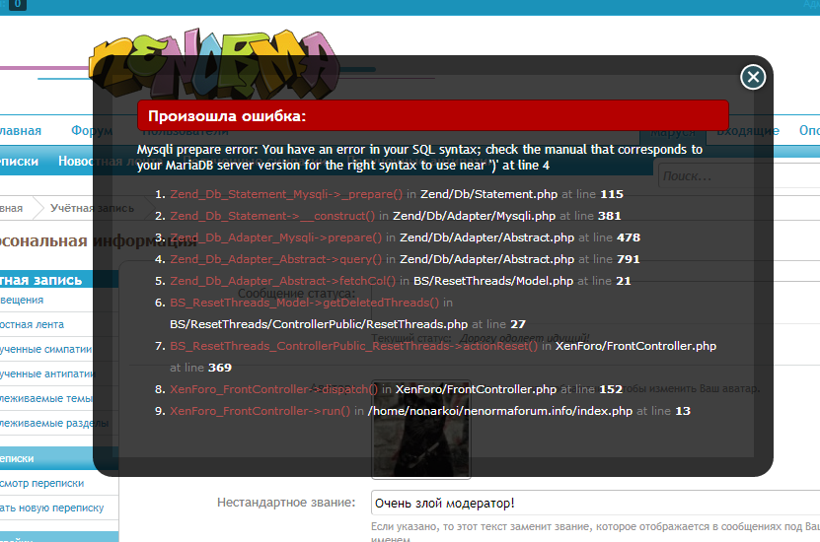Open Оповещения sidebar link
820x542 pixels.
(x=22, y=300)
